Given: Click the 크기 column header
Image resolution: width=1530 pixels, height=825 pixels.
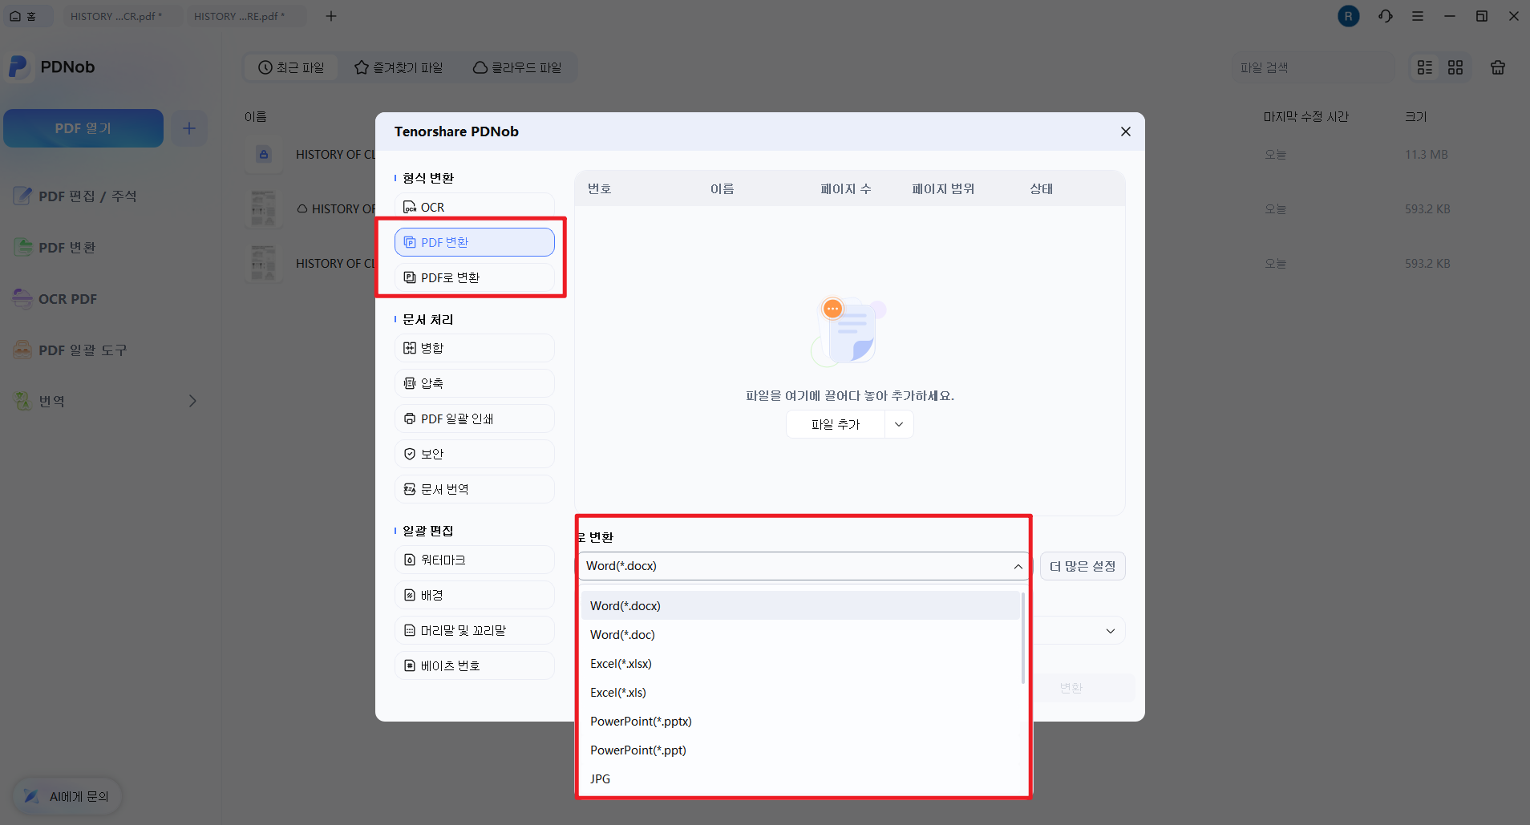Looking at the screenshot, I should click(x=1416, y=116).
